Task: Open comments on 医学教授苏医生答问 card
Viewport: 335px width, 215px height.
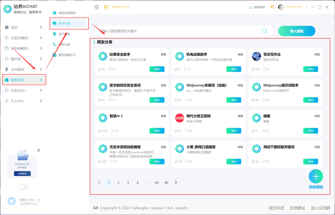Action: coord(110,100)
